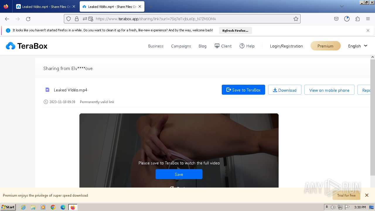This screenshot has width=375, height=211.
Task: Click the Firefox taskbar button
Action: click(73, 207)
